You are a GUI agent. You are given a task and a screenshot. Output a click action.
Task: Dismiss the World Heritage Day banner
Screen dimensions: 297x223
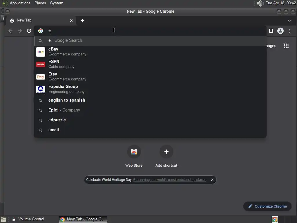click(x=212, y=179)
